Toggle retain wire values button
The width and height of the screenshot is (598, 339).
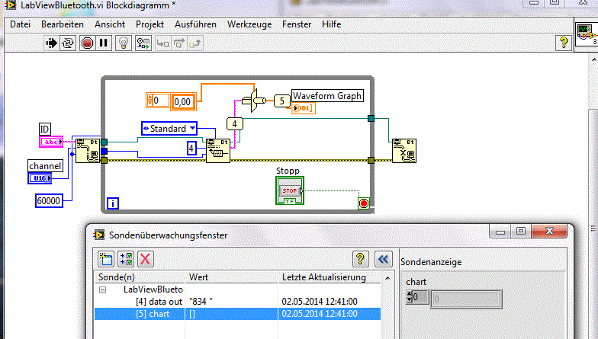[143, 43]
